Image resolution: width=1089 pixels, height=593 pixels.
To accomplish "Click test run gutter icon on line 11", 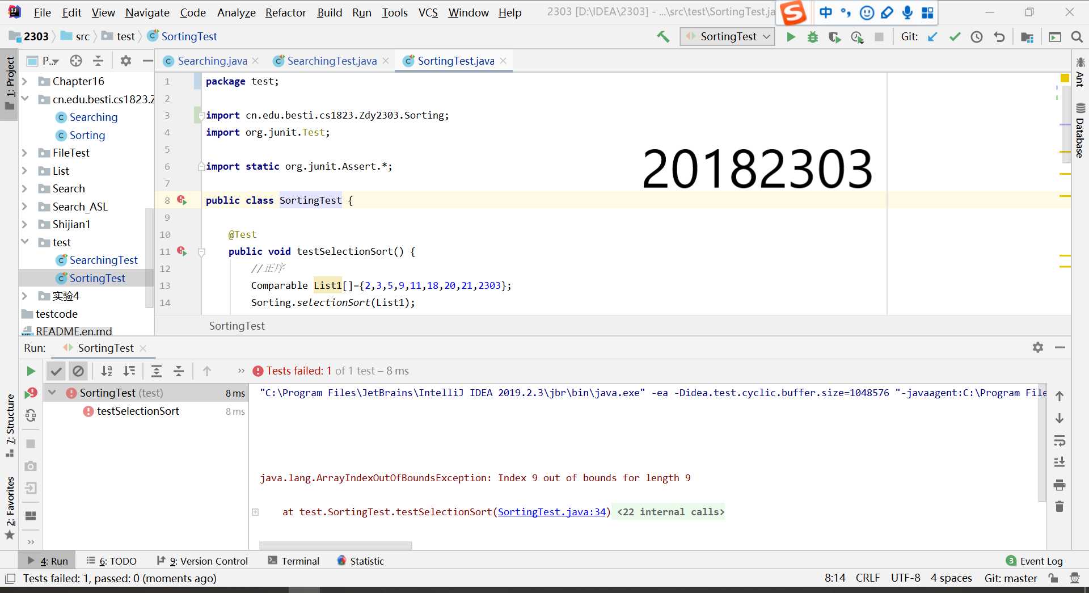I will tap(181, 251).
